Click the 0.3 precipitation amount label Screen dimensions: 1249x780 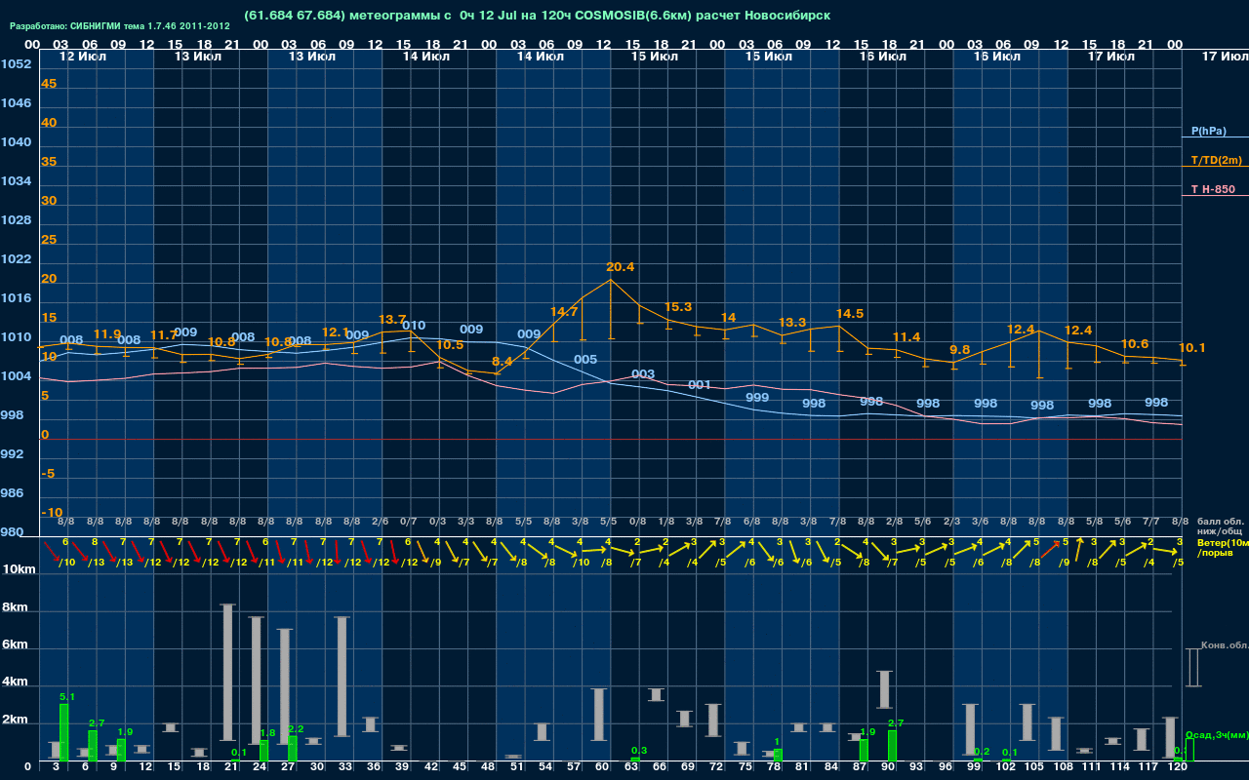tap(639, 750)
